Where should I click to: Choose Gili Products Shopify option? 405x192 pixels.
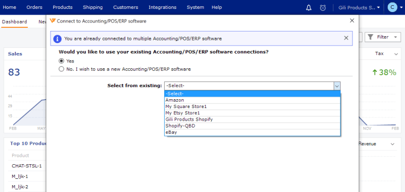click(252, 119)
